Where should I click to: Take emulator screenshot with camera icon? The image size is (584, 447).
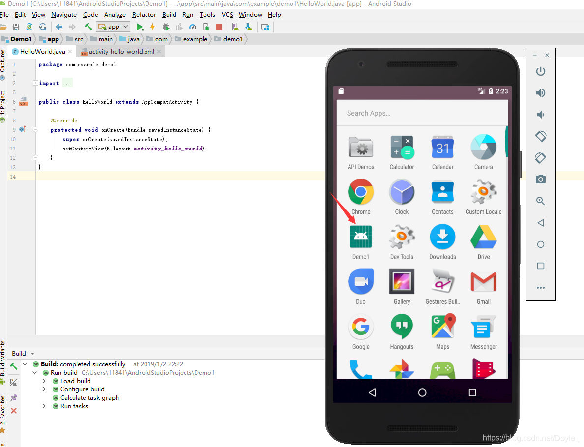540,179
